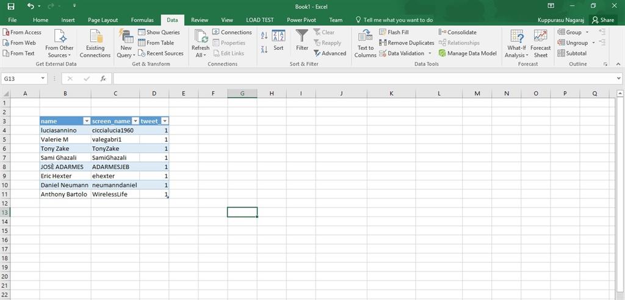This screenshot has height=300, width=625.
Task: Import data From Text
Action: 19,53
